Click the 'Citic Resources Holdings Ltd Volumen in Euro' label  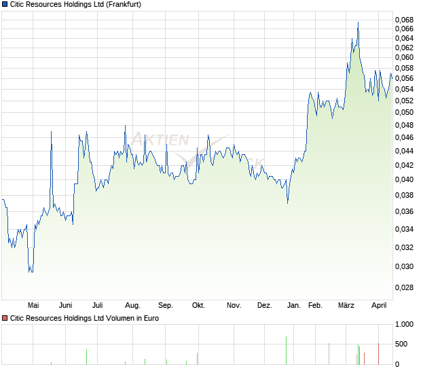coord(84,319)
